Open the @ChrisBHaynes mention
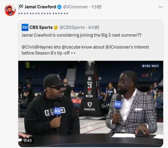 click(37, 47)
